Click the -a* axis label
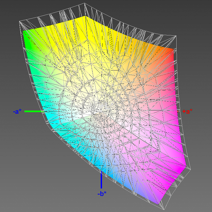 point(17,111)
